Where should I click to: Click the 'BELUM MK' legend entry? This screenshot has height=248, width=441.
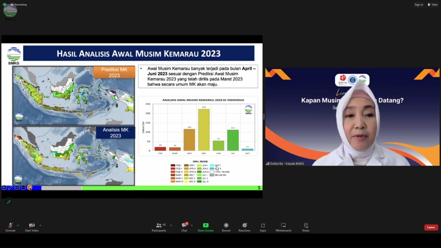coord(218,175)
